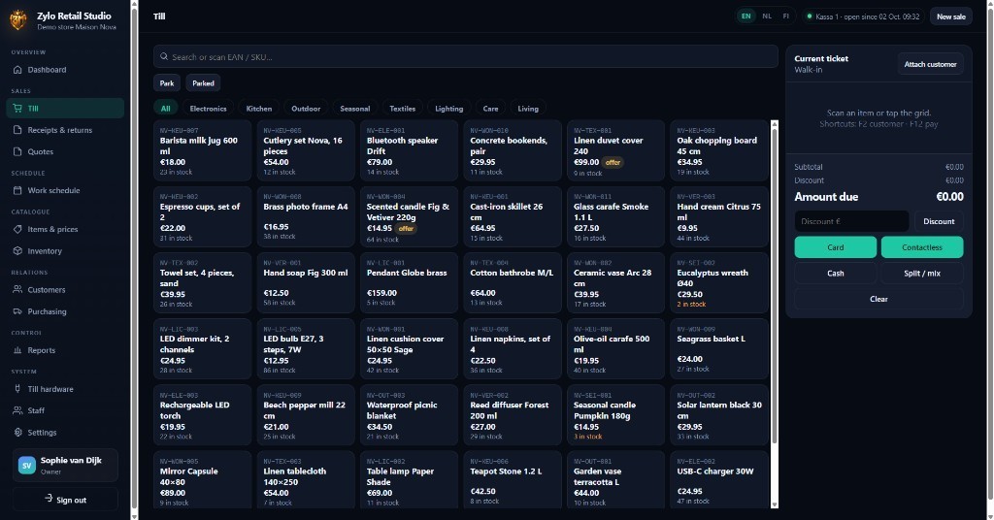Apply the Discount button
This screenshot has height=520, width=994.
point(939,221)
